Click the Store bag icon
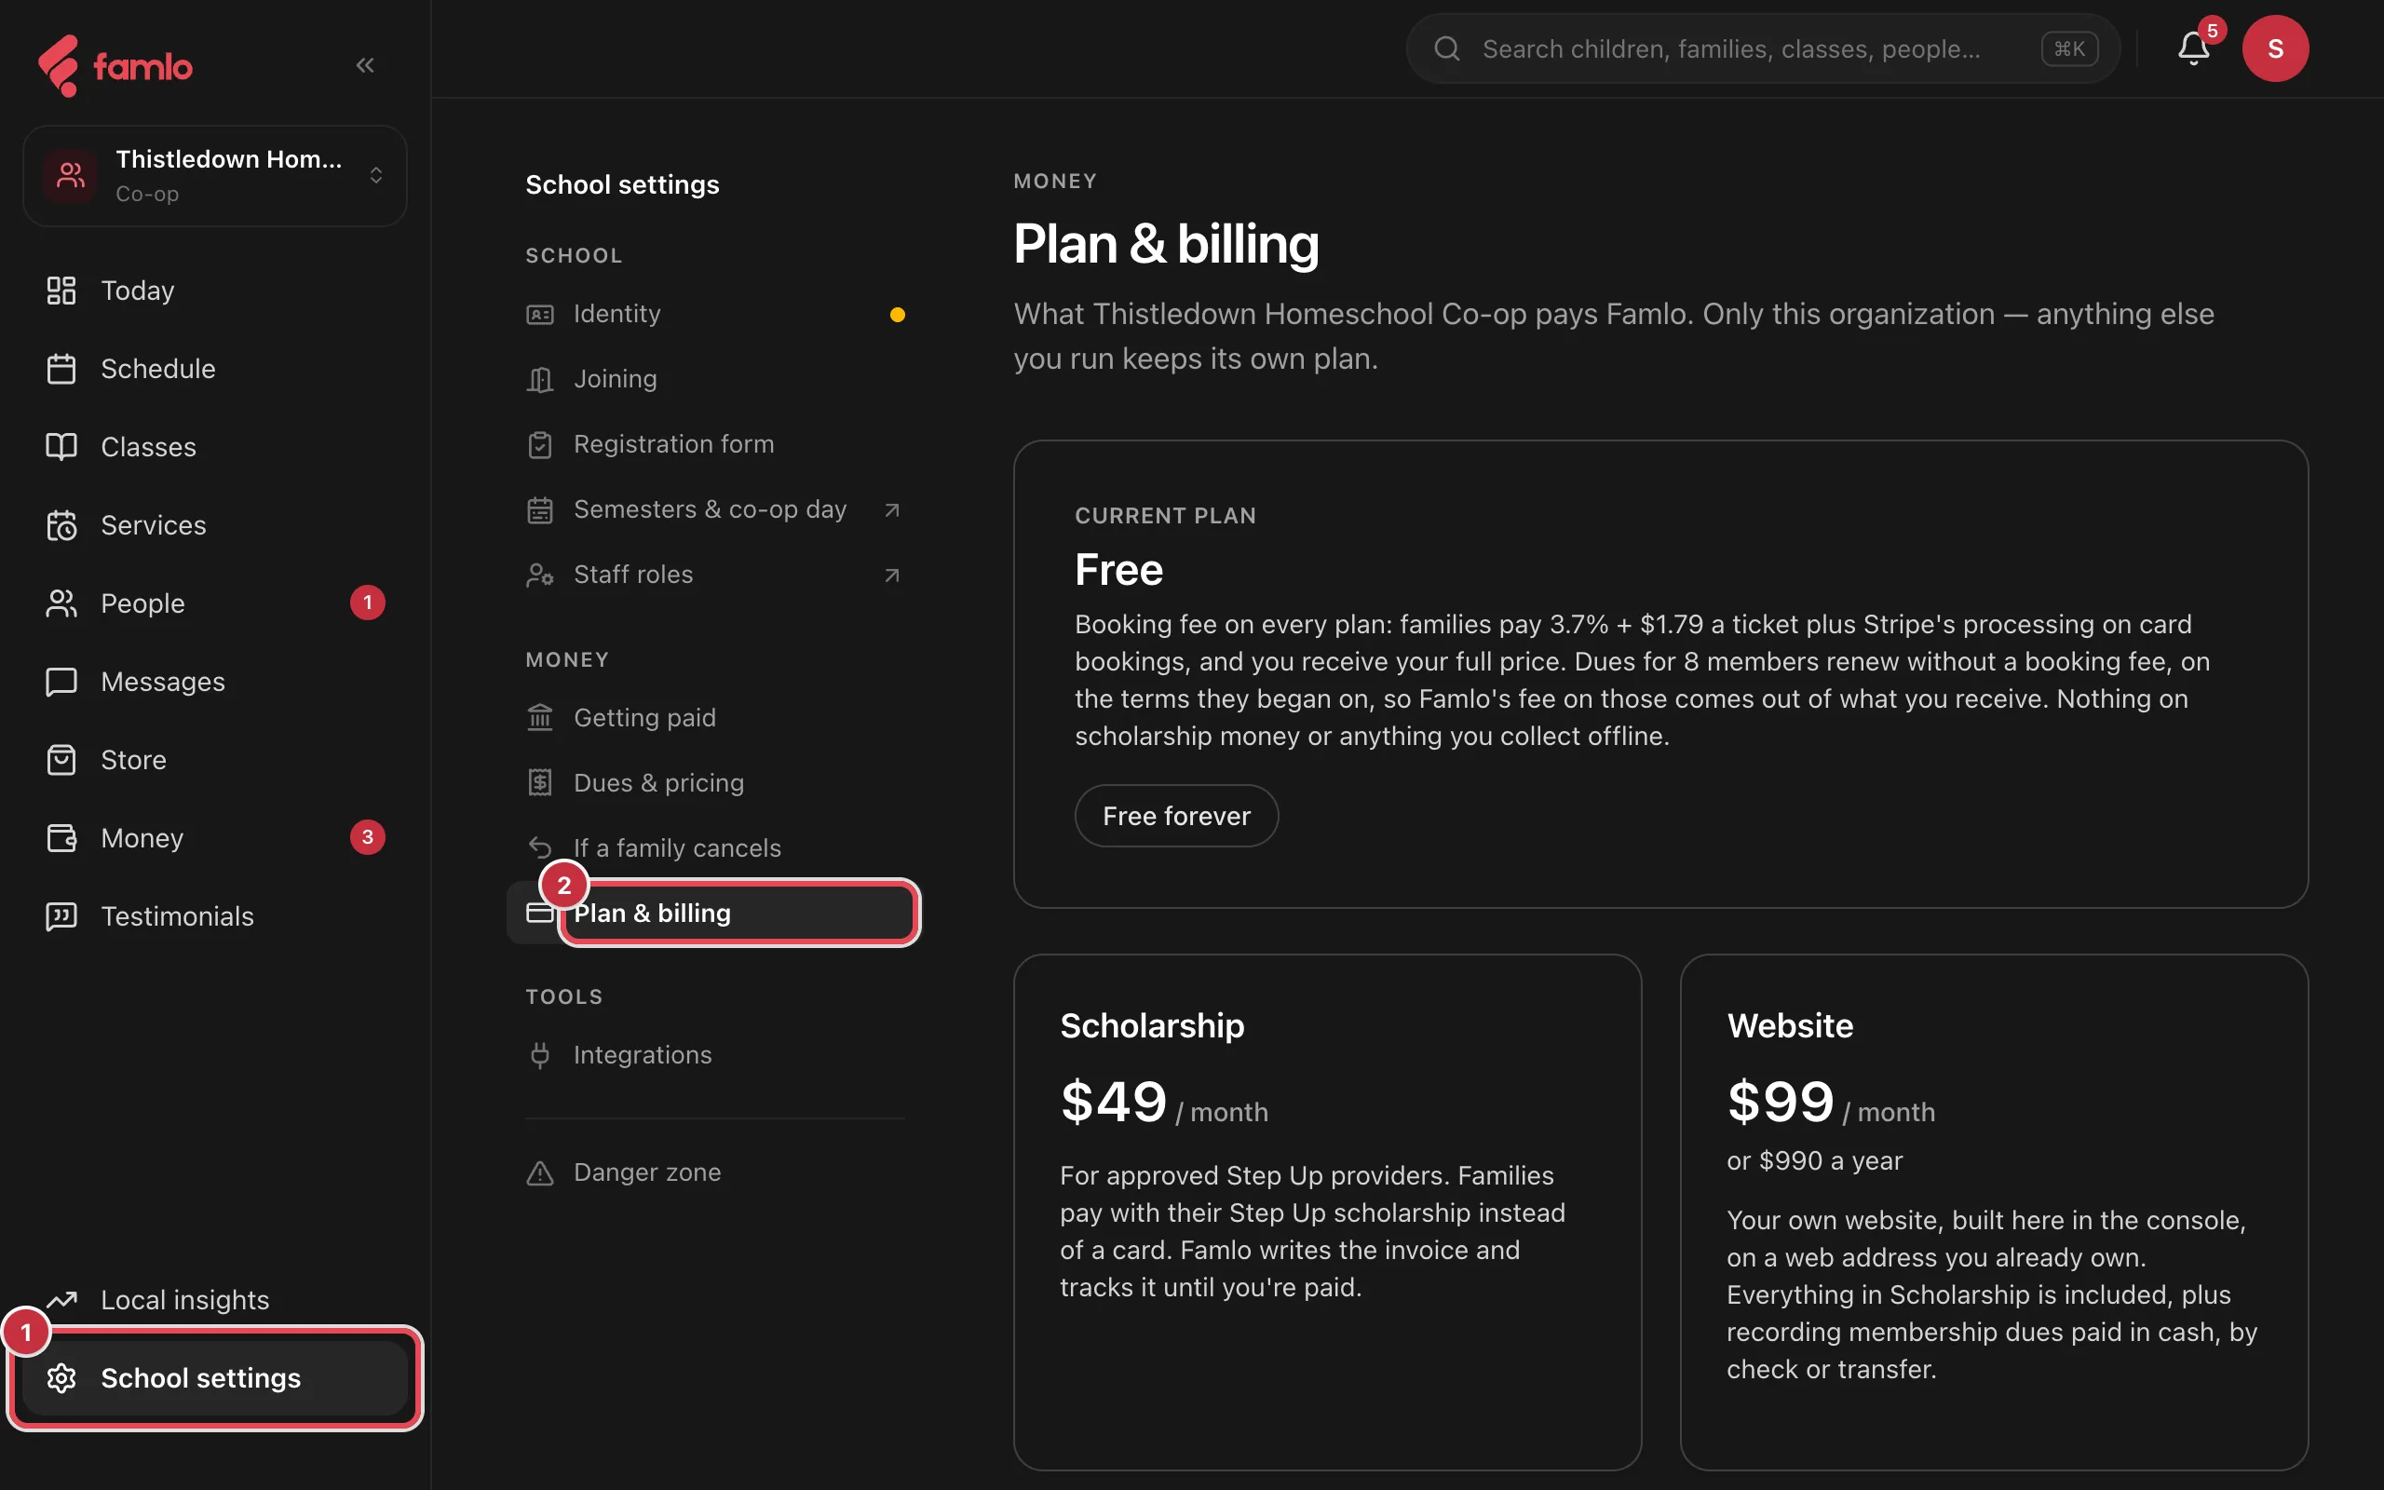 [x=61, y=760]
